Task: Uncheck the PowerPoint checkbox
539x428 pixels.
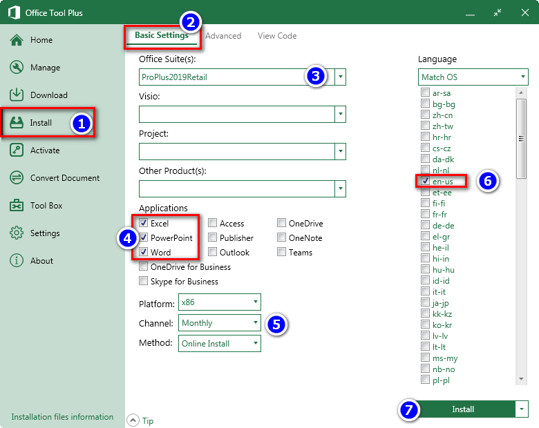Action: point(143,237)
